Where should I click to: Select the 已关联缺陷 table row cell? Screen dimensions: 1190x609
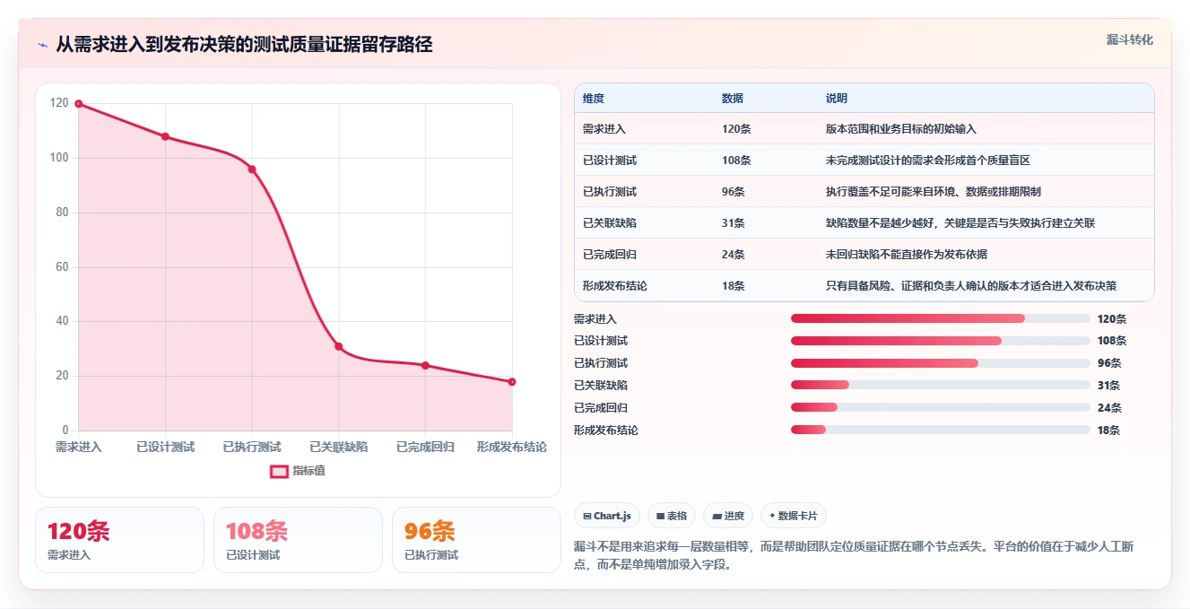click(x=610, y=223)
